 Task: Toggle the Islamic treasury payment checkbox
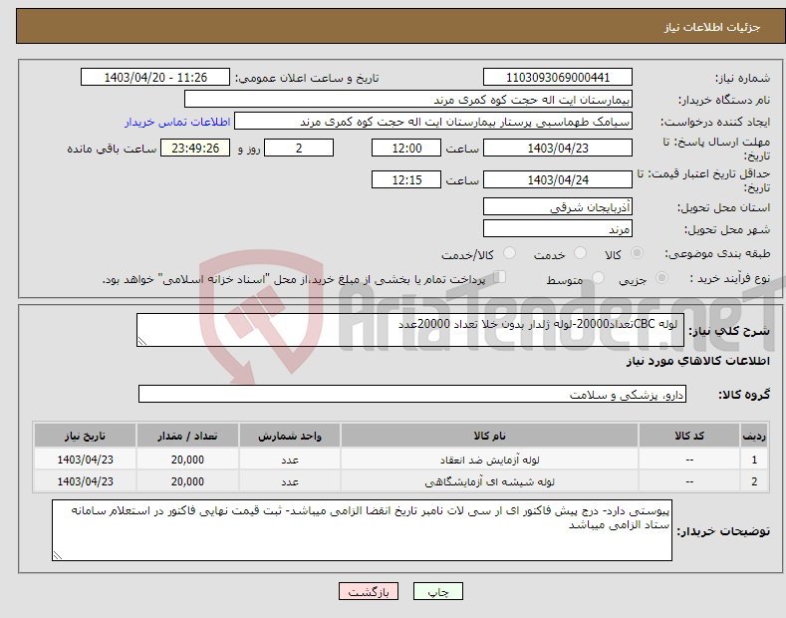tap(500, 277)
